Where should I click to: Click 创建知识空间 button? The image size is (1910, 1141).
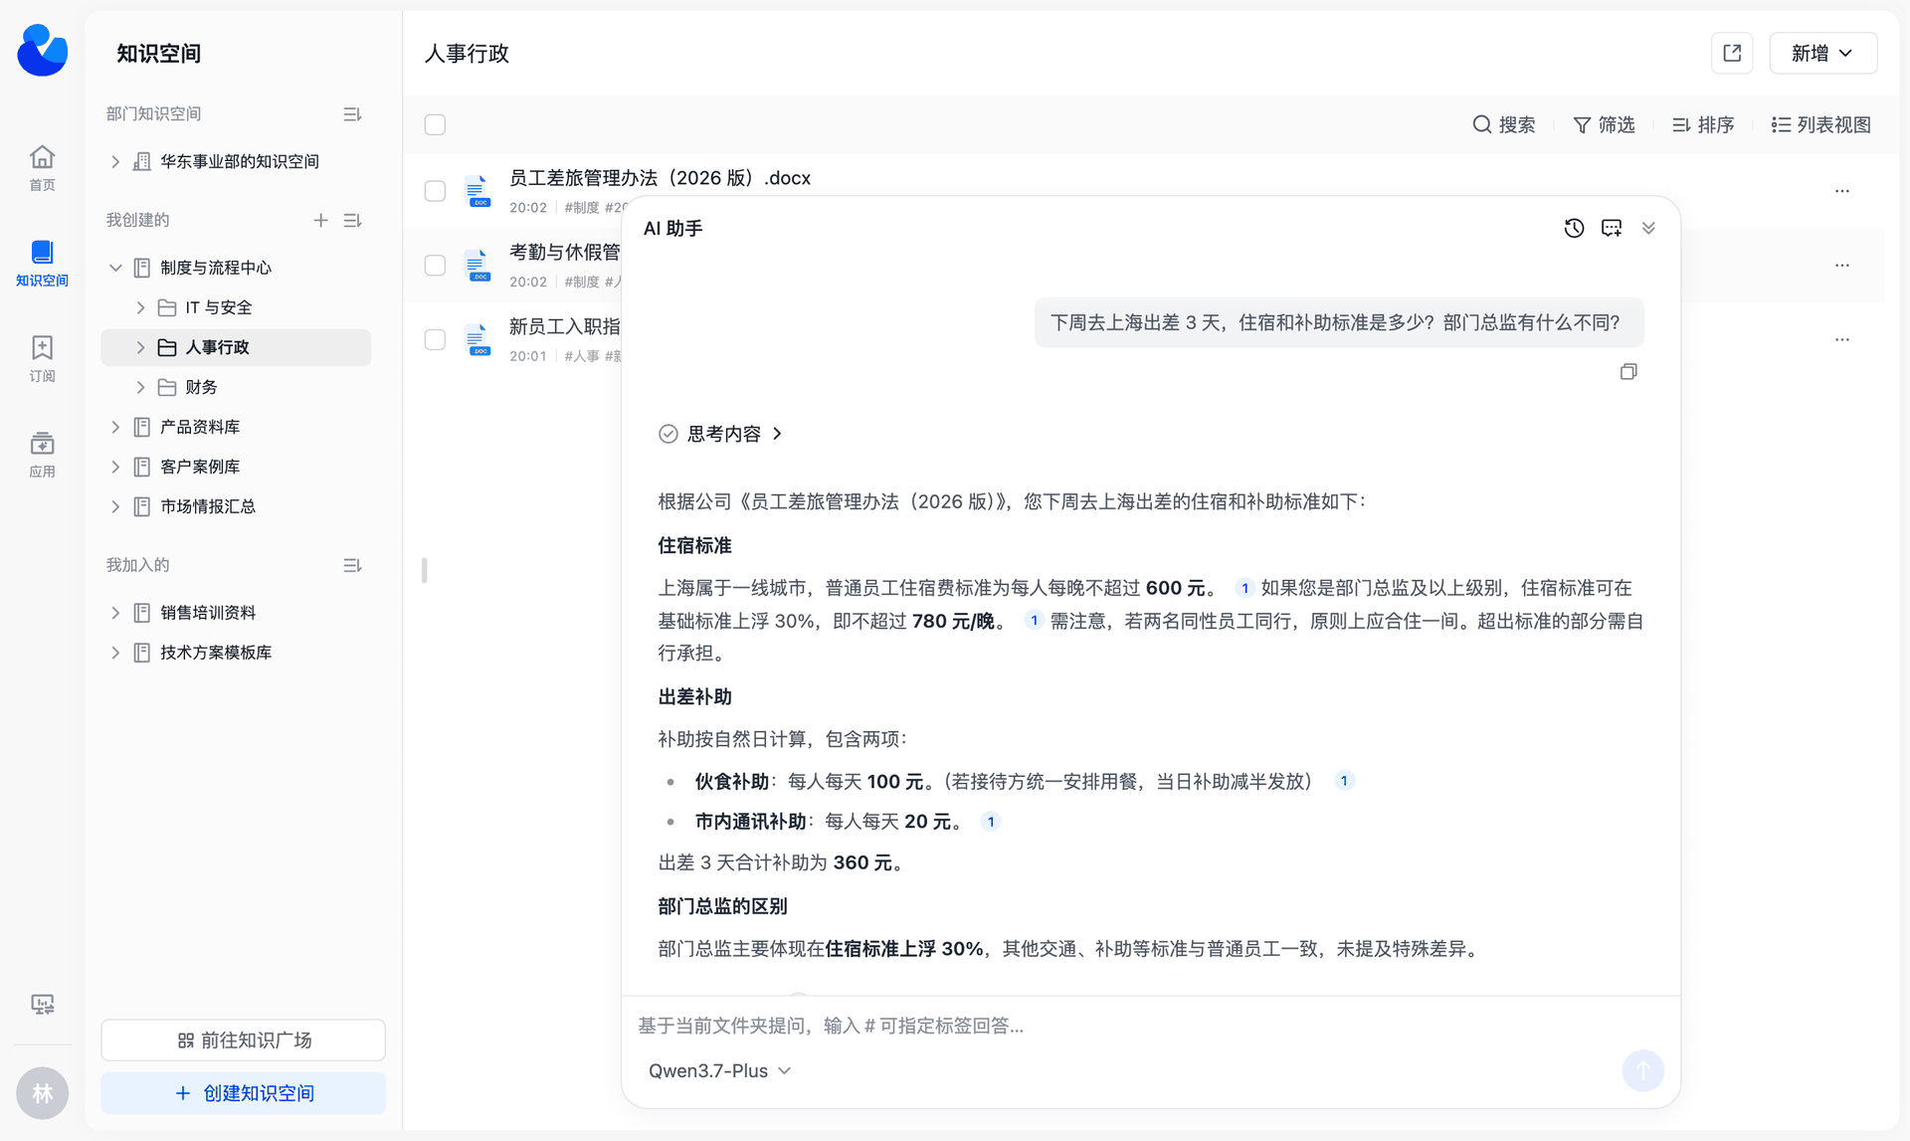click(243, 1093)
